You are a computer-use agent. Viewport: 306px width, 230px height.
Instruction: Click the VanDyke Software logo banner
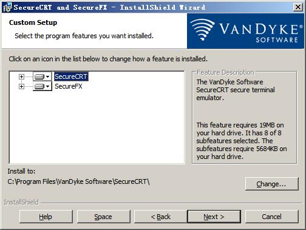245,31
